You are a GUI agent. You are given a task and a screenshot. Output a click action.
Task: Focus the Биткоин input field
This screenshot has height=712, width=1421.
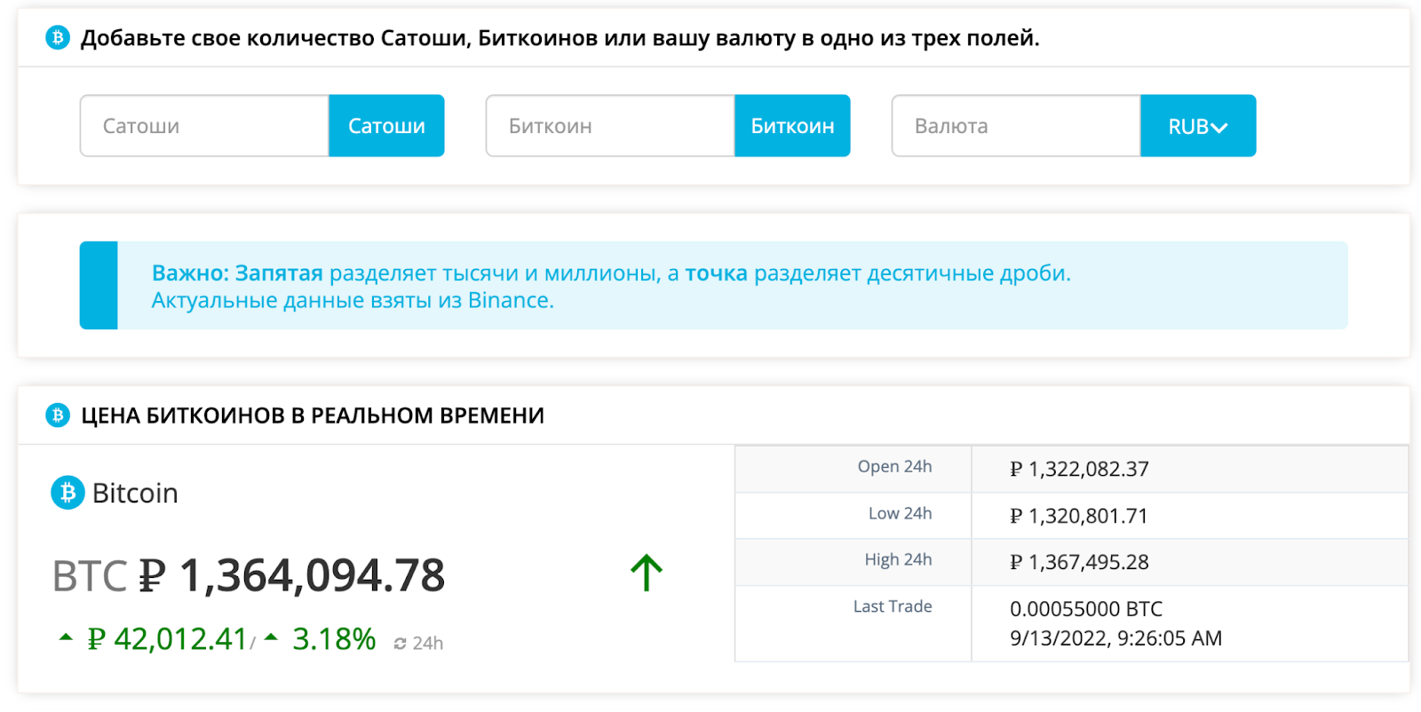point(610,126)
